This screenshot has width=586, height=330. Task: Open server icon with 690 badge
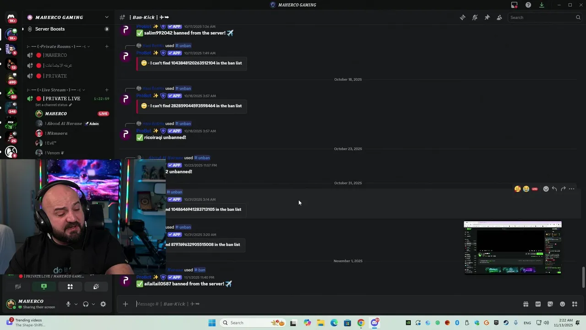click(11, 78)
